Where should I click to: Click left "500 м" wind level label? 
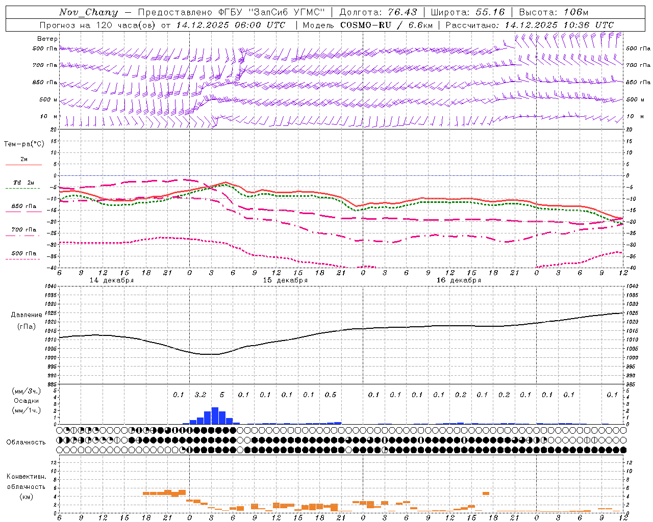tap(48, 99)
